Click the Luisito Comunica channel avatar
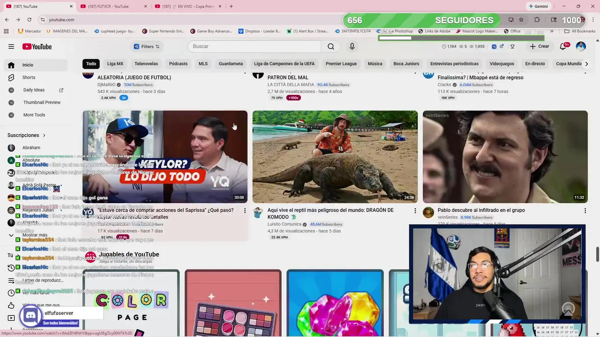This screenshot has height=337, width=600. 258,213
